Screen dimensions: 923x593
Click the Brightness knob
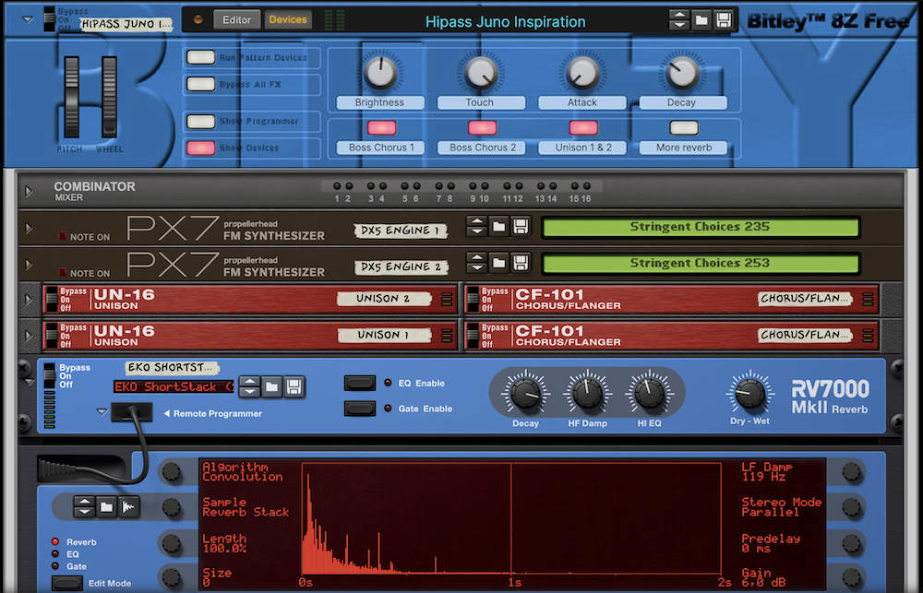coord(380,73)
